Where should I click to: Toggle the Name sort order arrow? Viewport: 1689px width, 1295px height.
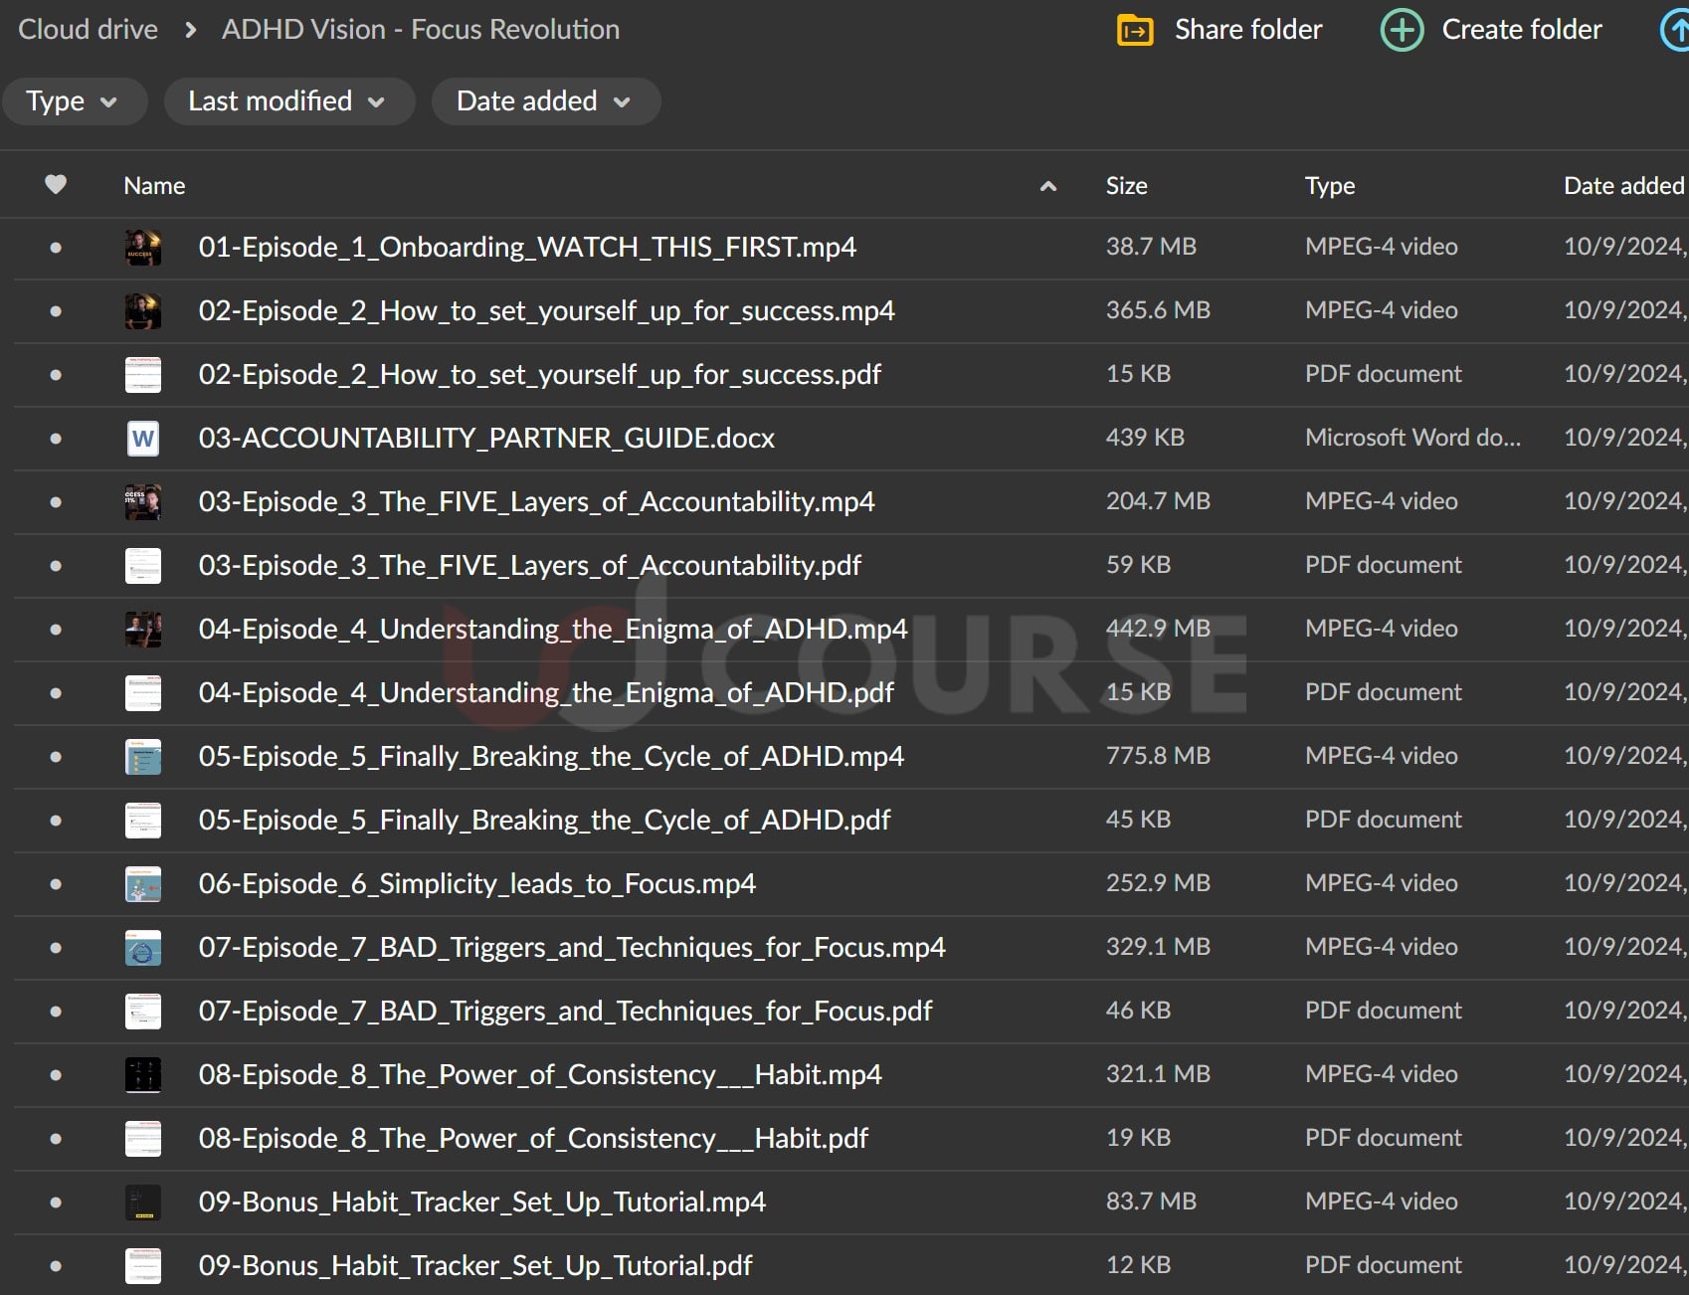[1047, 186]
